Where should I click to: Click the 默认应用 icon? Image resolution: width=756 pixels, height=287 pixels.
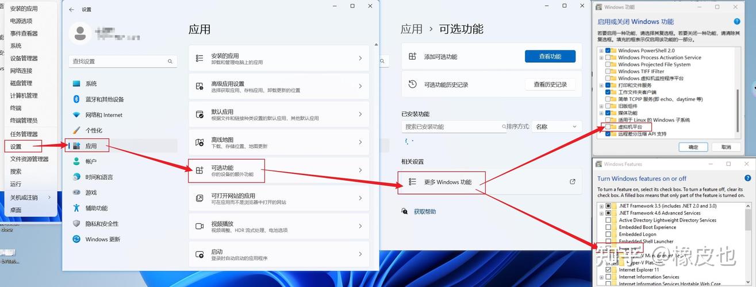coord(199,114)
